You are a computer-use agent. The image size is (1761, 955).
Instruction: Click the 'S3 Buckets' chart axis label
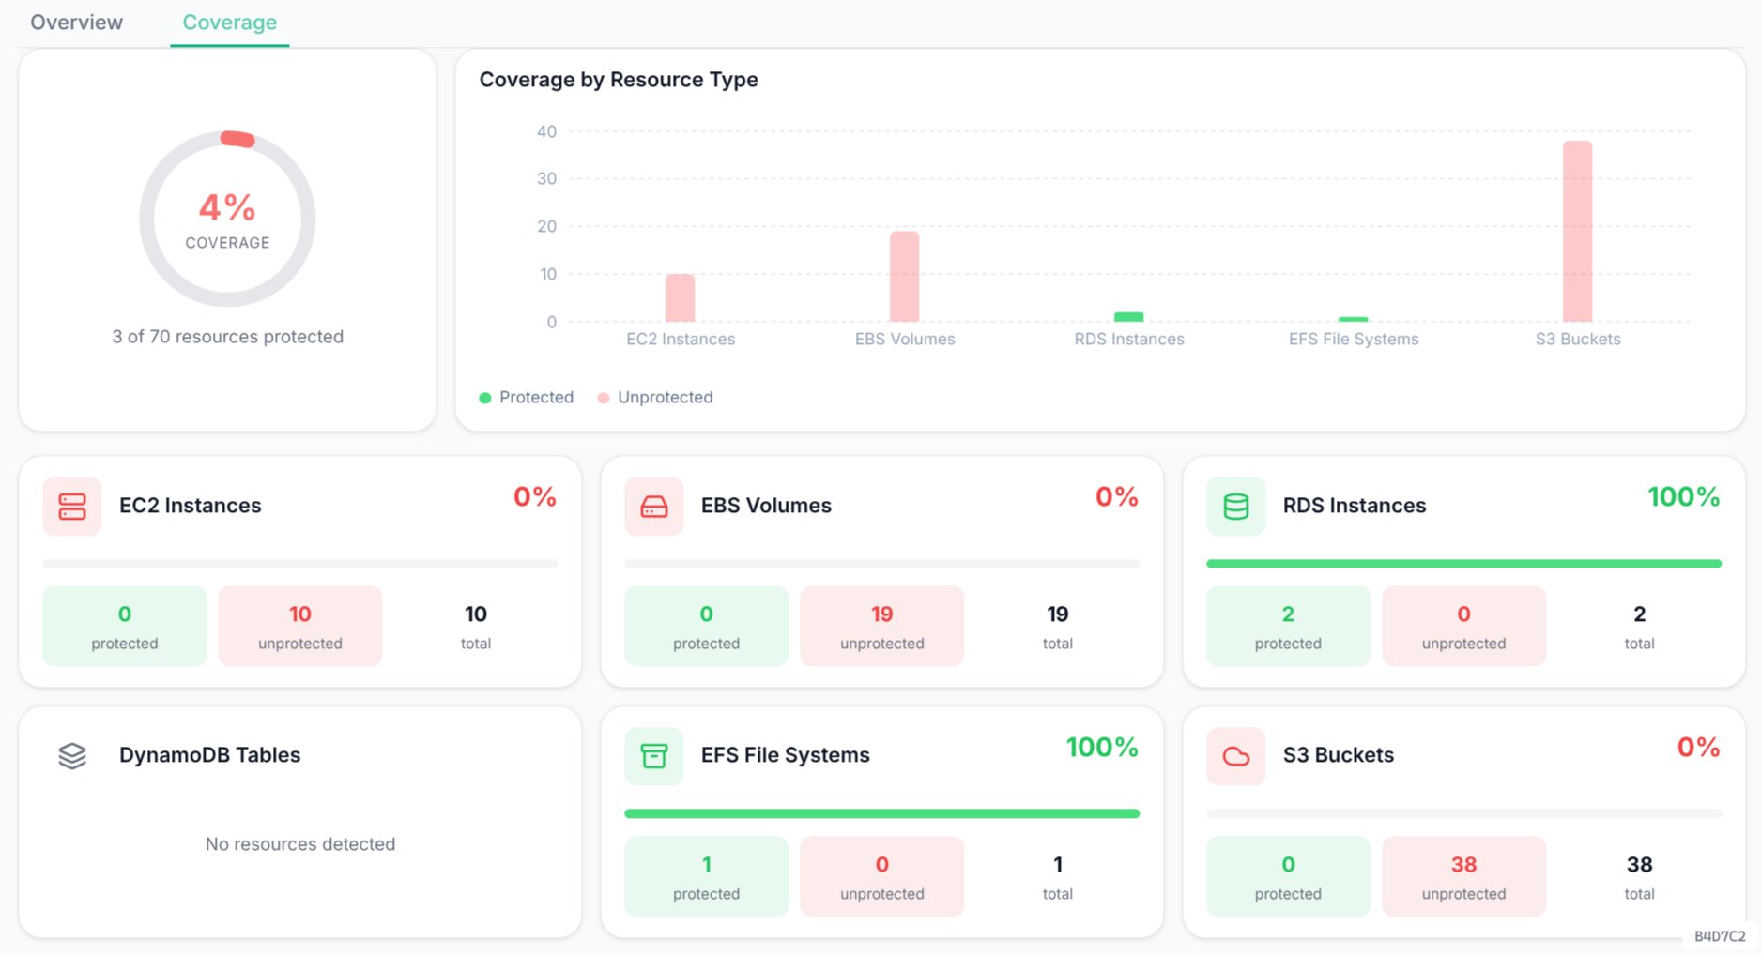pos(1578,340)
